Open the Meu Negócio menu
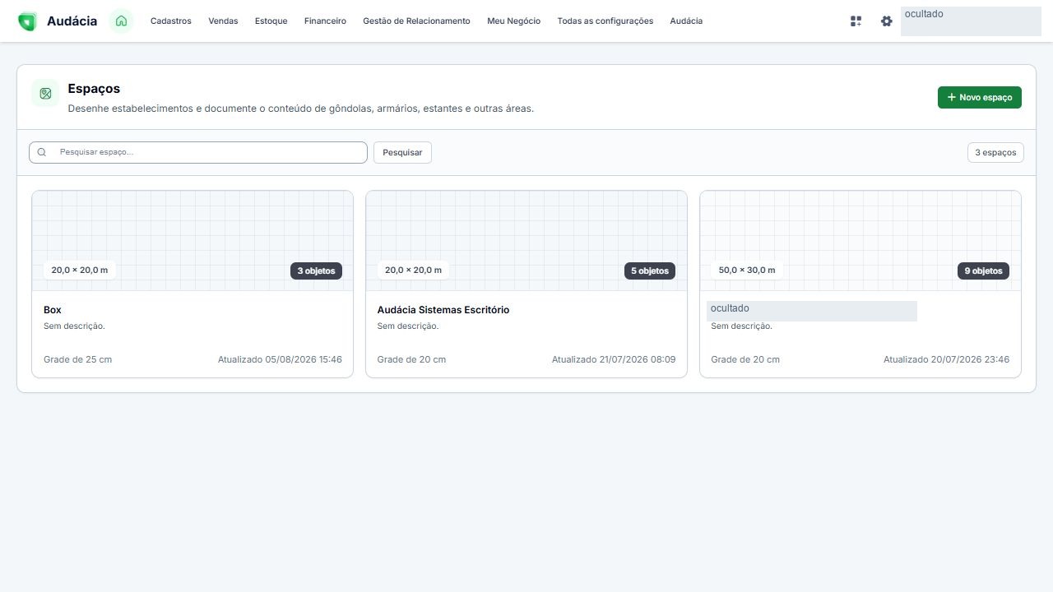1053x592 pixels. (x=513, y=21)
